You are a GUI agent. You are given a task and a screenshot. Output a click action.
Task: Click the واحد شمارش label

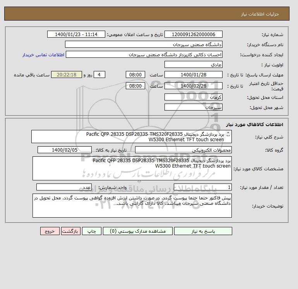112,188
